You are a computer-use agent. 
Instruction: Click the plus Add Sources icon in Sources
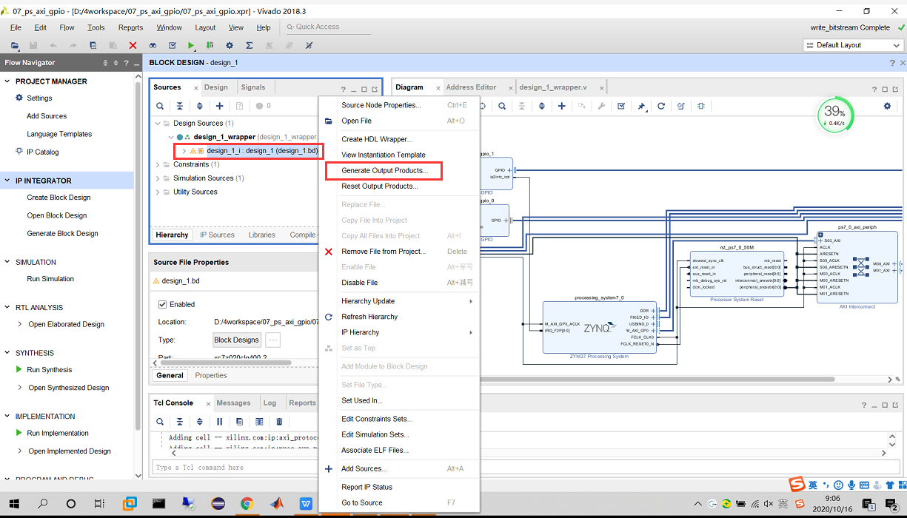[x=219, y=106]
